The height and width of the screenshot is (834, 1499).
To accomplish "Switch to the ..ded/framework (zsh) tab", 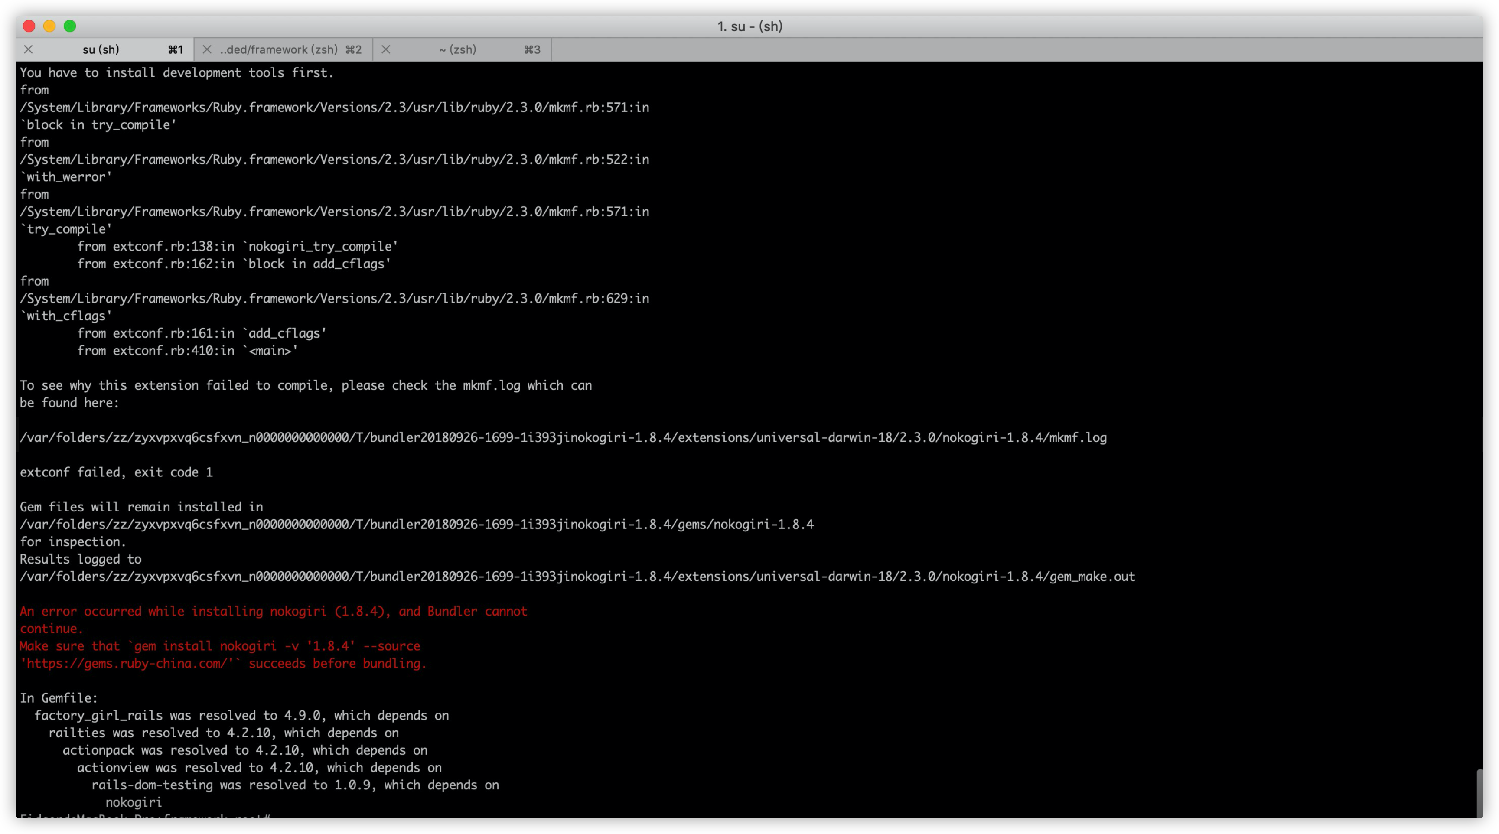I will [279, 49].
